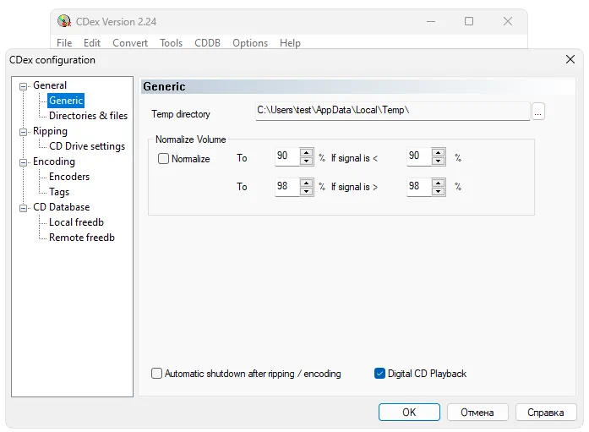Collapse the Ripping tree node
589x432 pixels.
(24, 132)
